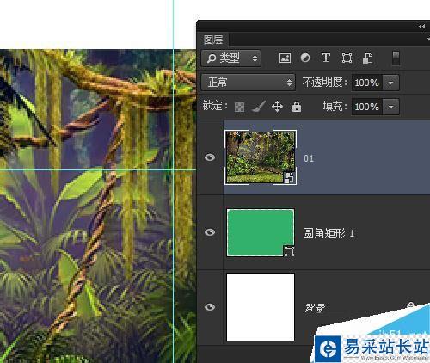Filter by type layer T icon
Viewport: 430px width, 363px height.
point(326,58)
